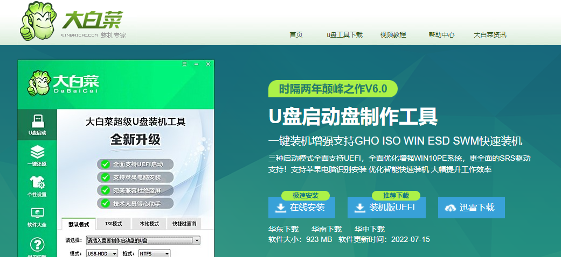Click the 全面支持UEFI启动 checkmark

point(104,164)
